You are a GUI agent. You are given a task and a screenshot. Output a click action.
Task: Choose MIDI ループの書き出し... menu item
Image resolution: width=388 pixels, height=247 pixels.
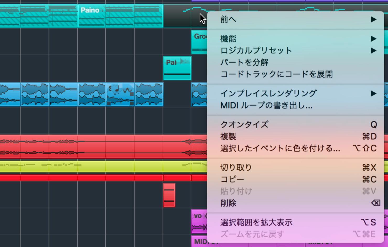[295, 106]
